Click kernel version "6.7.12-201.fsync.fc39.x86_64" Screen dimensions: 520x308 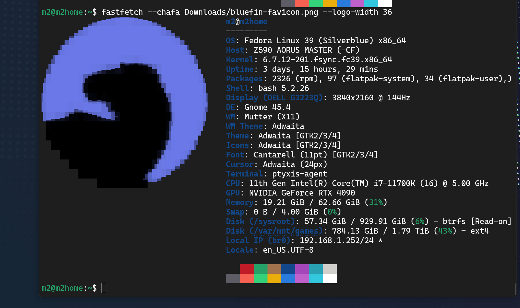(x=327, y=60)
